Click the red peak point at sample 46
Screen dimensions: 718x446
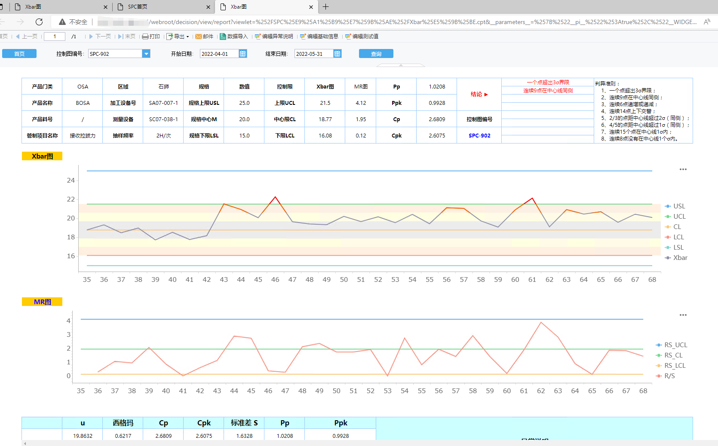[x=275, y=197]
